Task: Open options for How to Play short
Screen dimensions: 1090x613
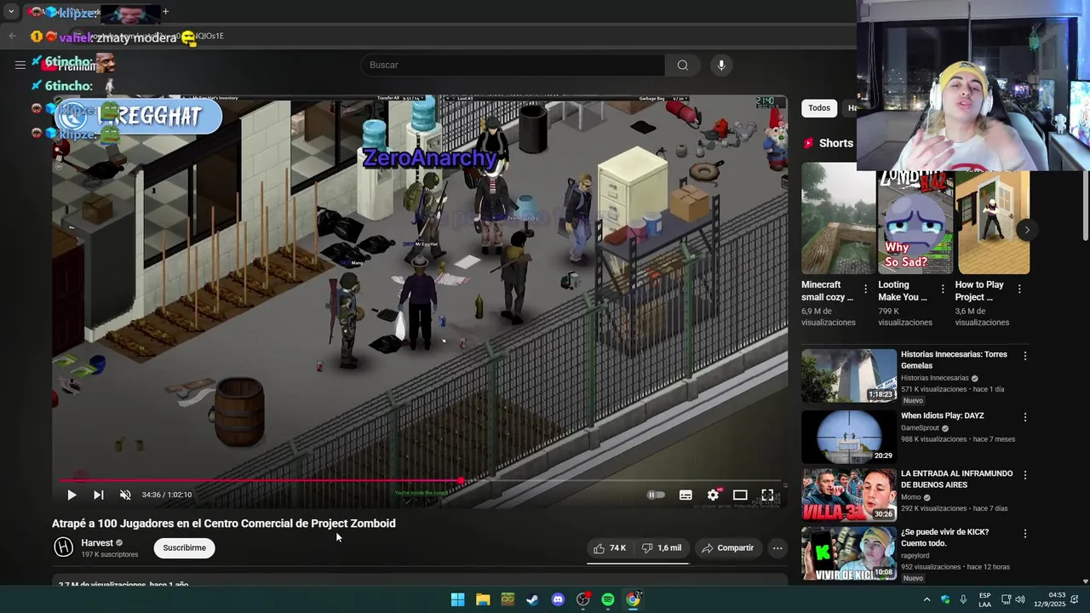Action: pos(1019,289)
